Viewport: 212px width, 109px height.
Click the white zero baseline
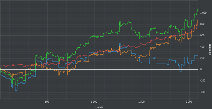tap(99, 69)
